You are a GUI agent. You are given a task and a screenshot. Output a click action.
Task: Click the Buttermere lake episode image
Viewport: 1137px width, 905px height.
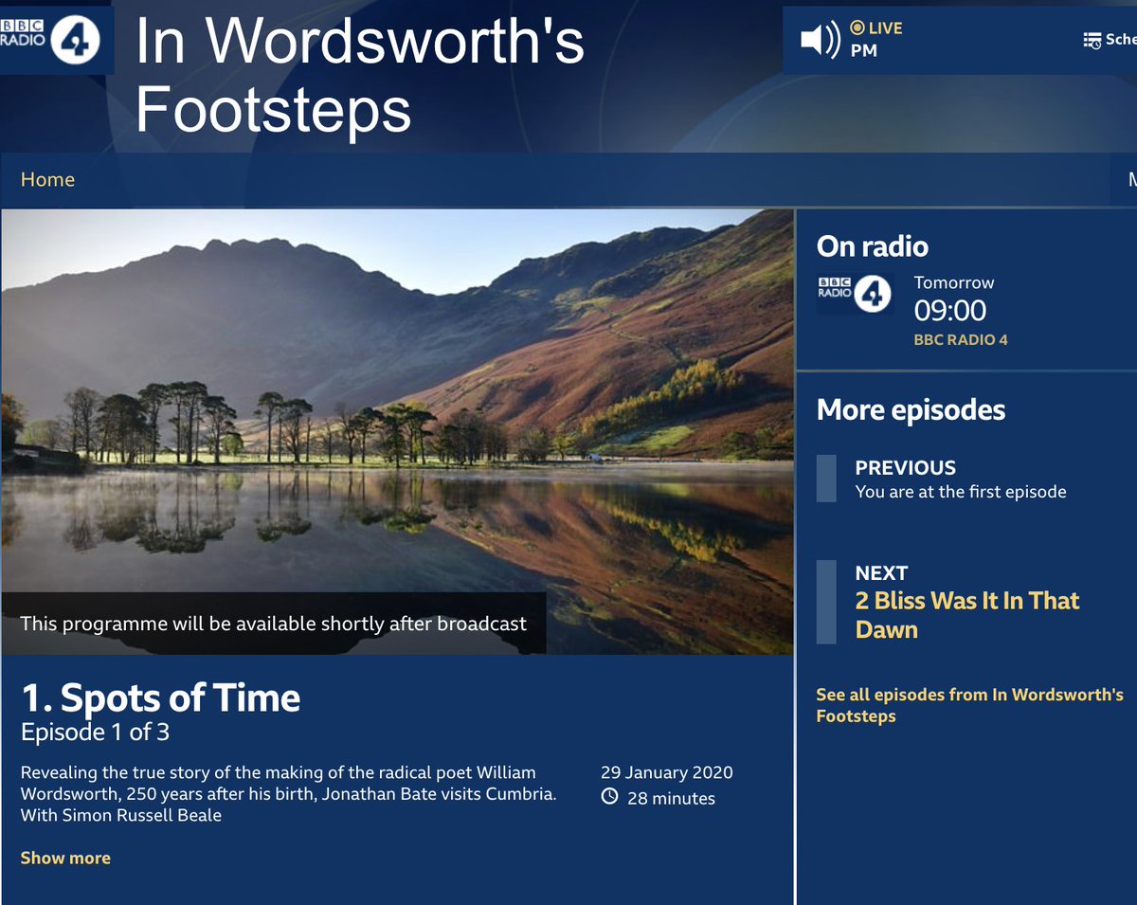397,431
